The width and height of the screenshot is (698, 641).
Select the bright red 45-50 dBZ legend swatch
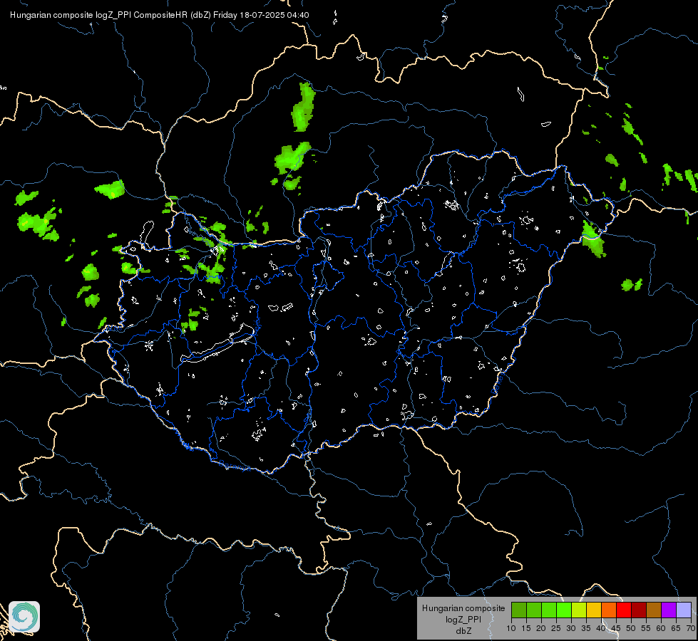pos(624,610)
